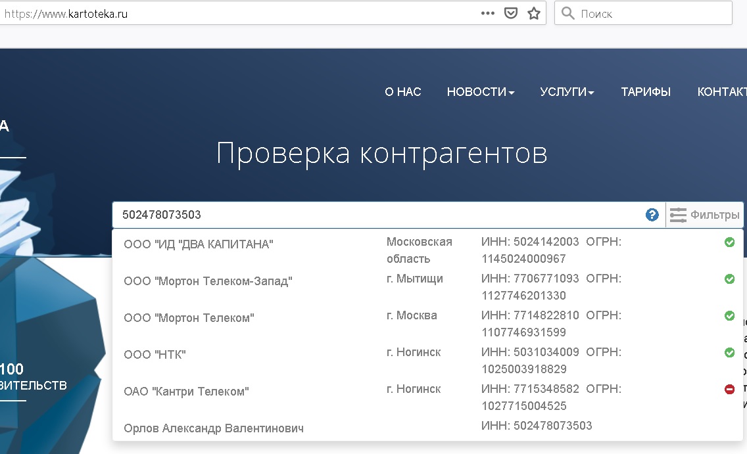
Task: Select suggestion ООО "ИД "ДВА КАПИТАНА"
Action: (199, 244)
